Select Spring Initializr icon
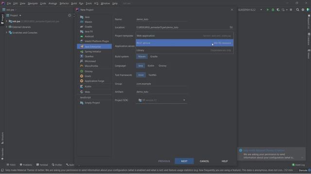The height and width of the screenshot is (174, 311). pyautogui.click(x=82, y=52)
